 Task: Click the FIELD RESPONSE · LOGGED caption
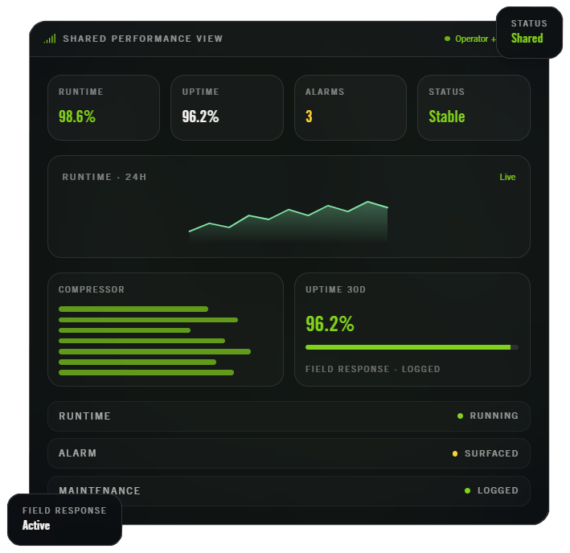click(372, 369)
